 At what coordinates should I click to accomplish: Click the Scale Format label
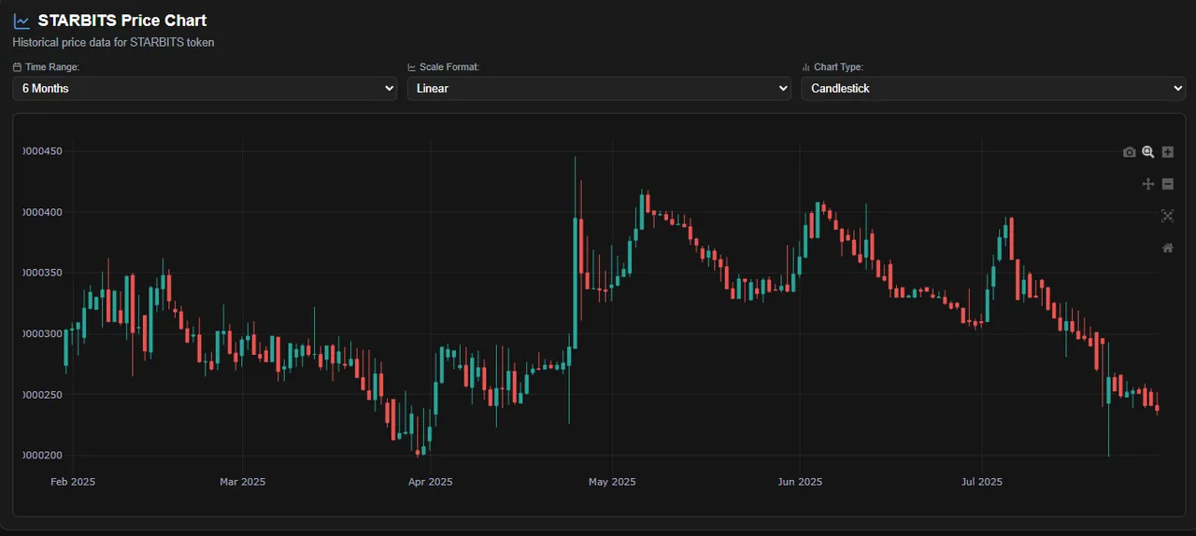[x=449, y=67]
